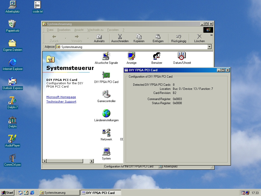Open the System icon in Systemsteuerung
Viewport: 261px width, 196px height.
pyautogui.click(x=106, y=152)
